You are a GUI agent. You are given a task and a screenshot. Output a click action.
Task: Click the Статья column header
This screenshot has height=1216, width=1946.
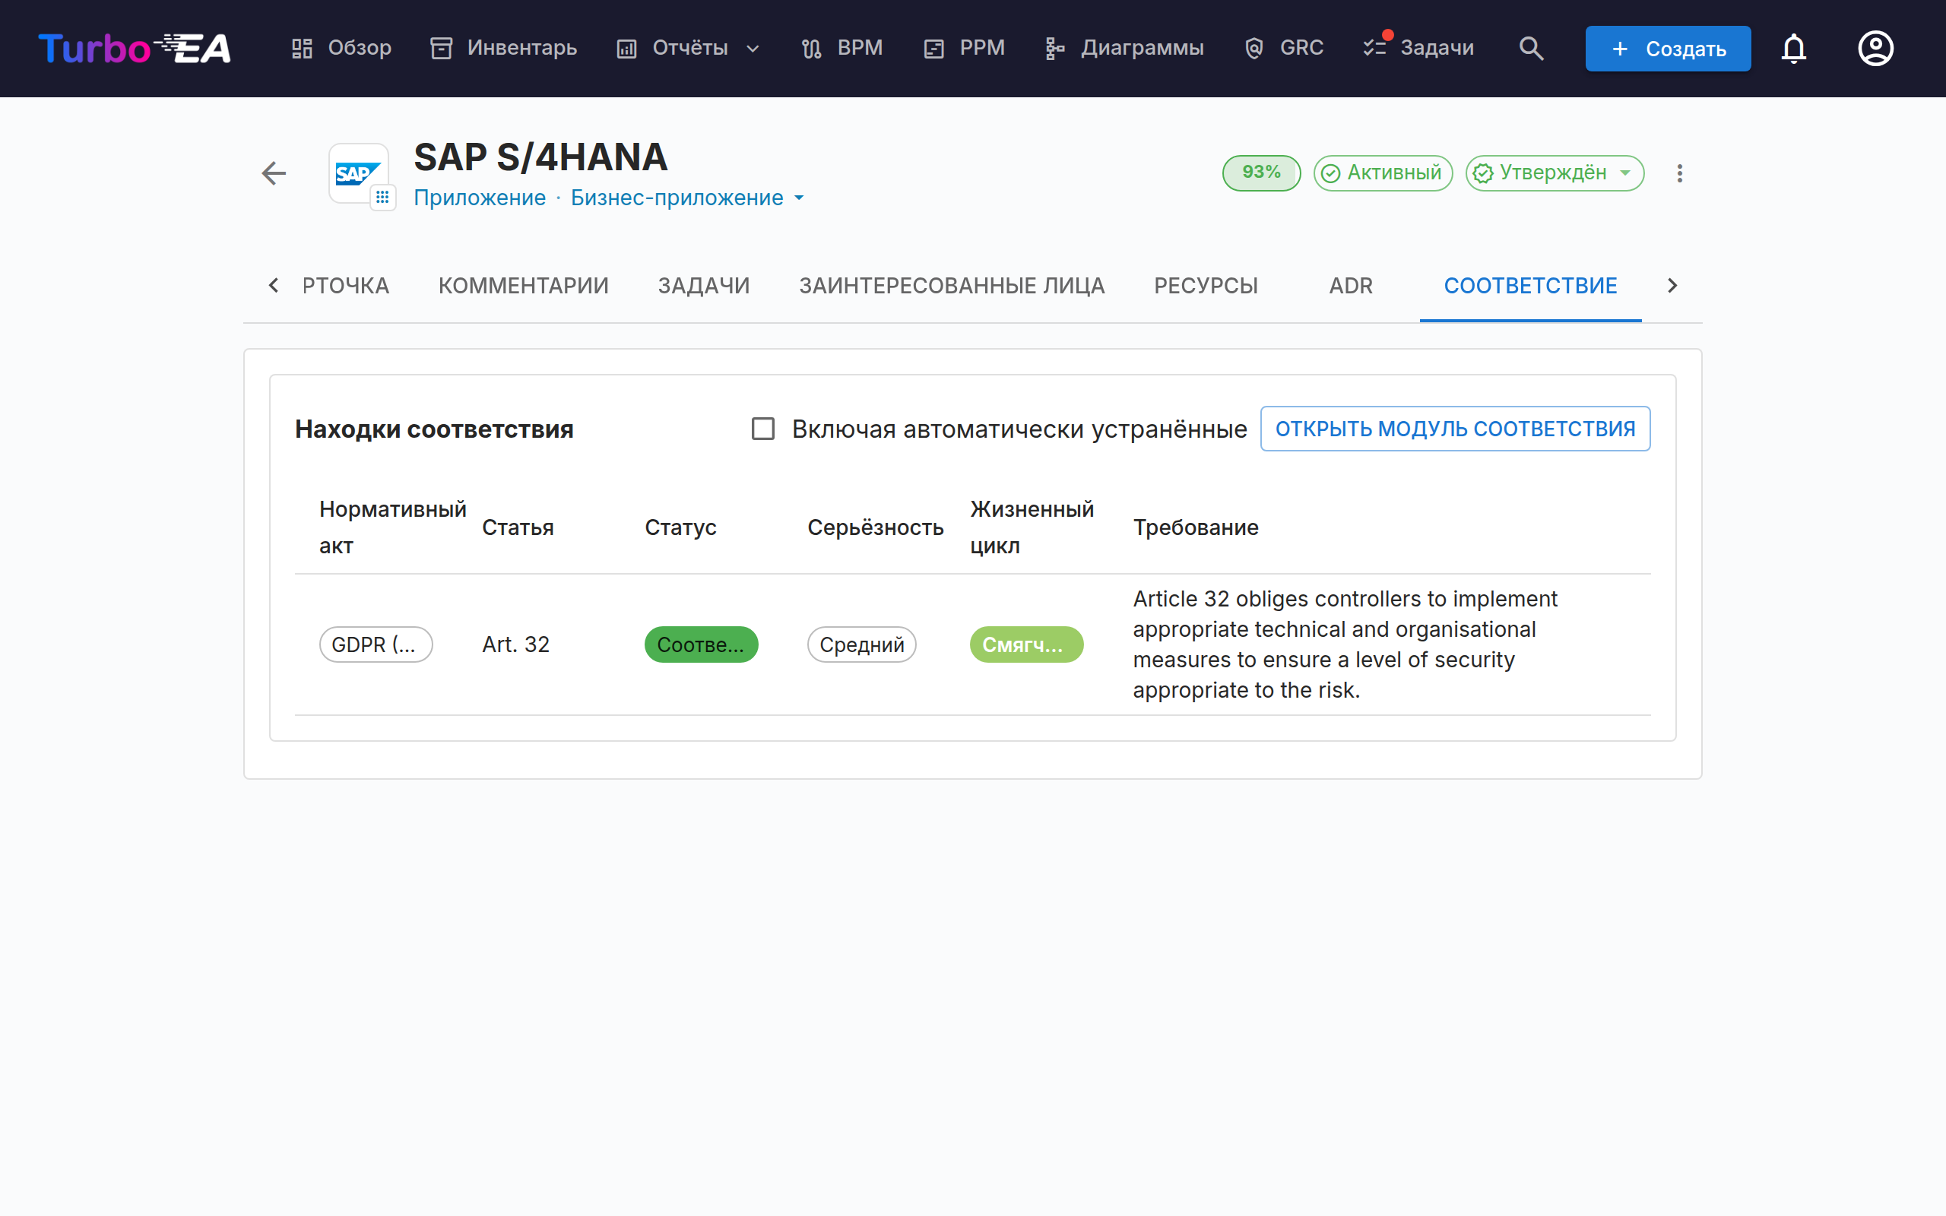(x=518, y=527)
